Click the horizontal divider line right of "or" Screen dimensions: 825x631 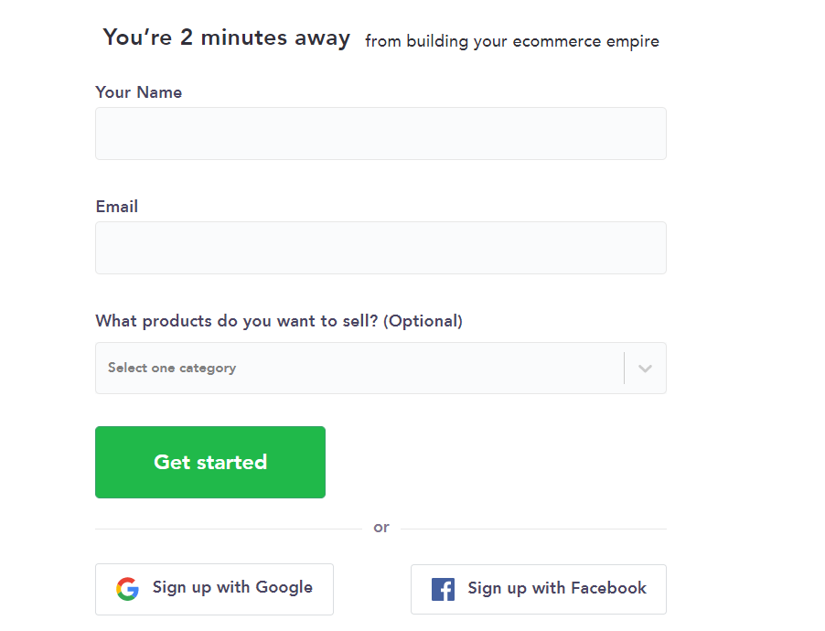click(533, 529)
